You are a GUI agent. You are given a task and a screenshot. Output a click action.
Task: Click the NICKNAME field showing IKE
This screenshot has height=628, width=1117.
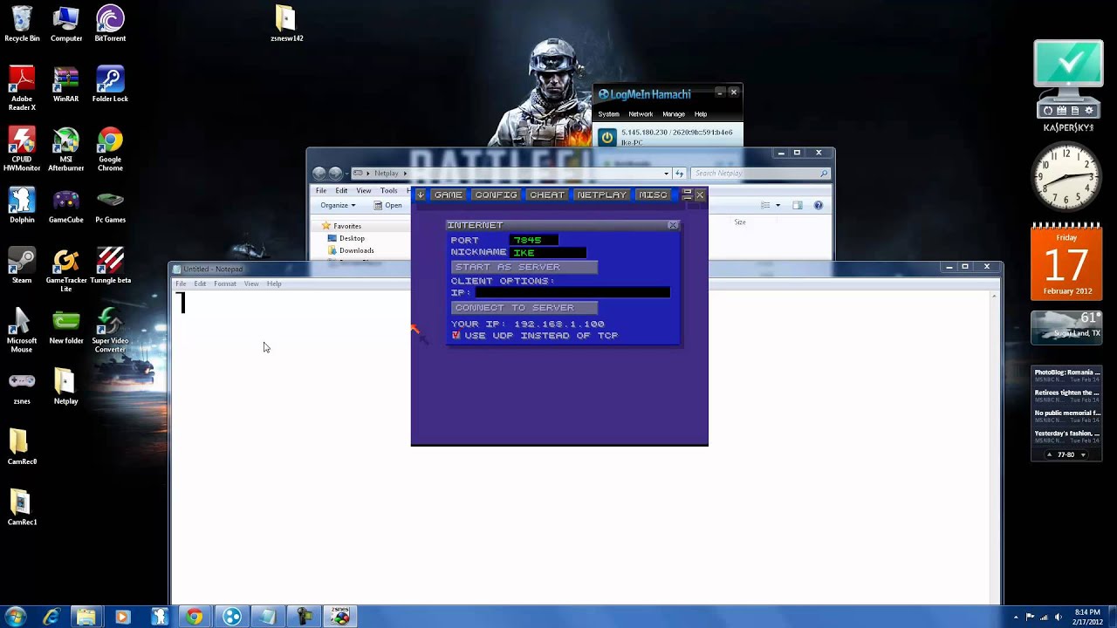[548, 252]
